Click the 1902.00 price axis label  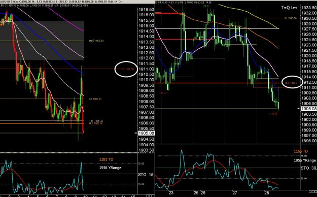309,119
